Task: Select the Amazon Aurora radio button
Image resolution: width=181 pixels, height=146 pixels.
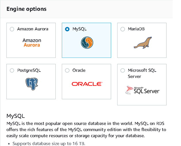Action: pos(12,29)
